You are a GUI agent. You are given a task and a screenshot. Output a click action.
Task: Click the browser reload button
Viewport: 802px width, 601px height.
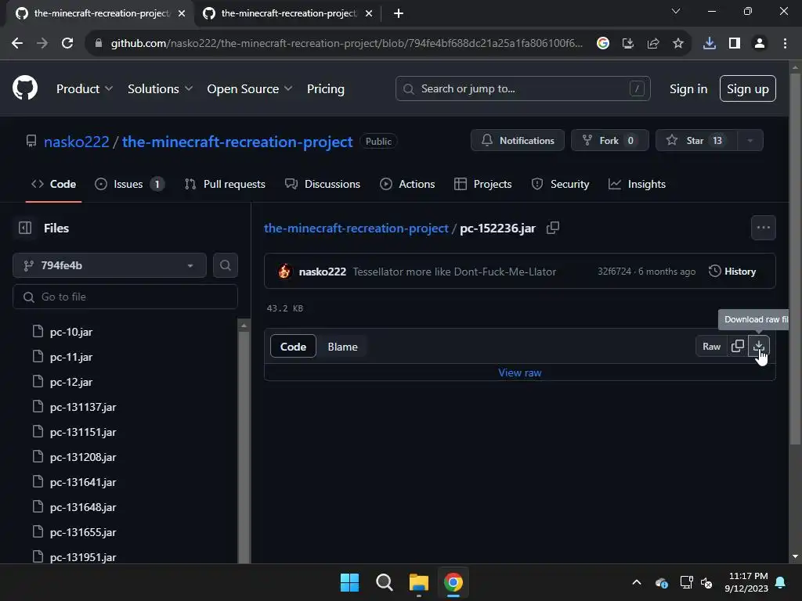(67, 44)
